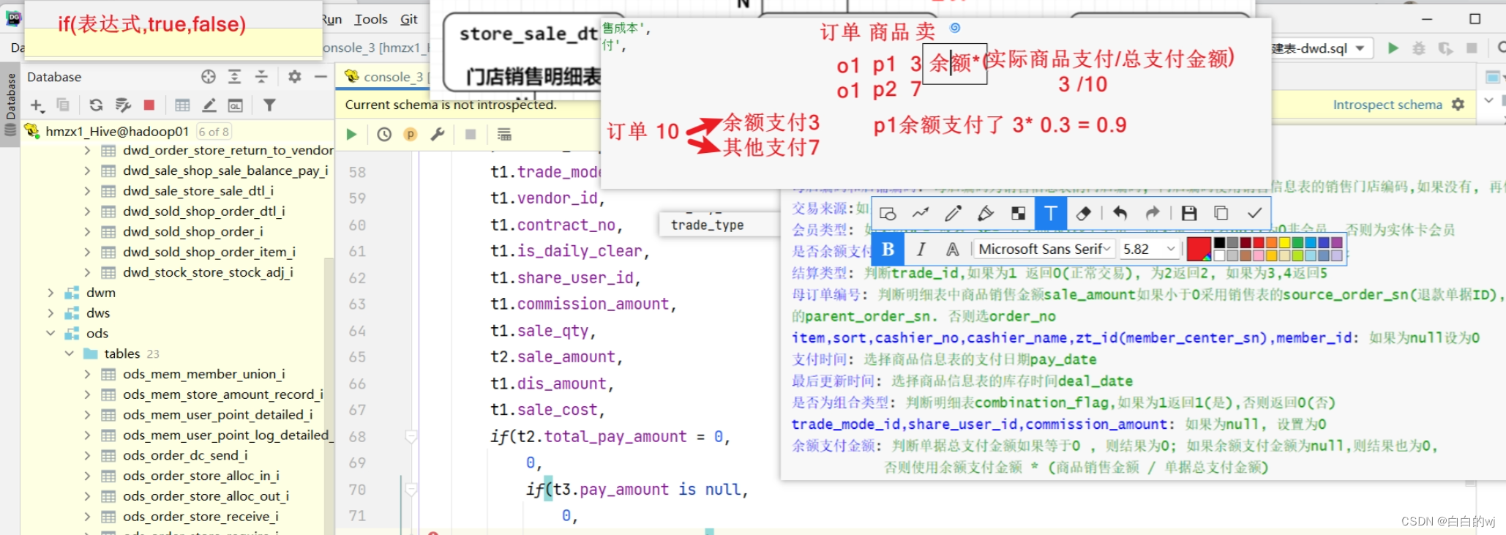Select the hmzx1_Hive@hadoop01 data source
Image resolution: width=1506 pixels, height=535 pixels.
pyautogui.click(x=117, y=132)
